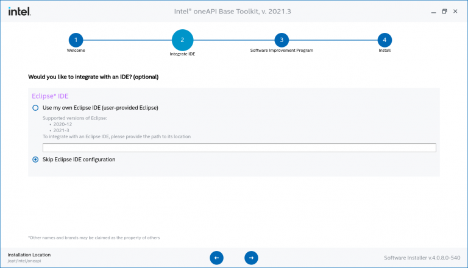The image size is (468, 268).
Task: Click the Eclipse path location text field
Action: (x=239, y=147)
